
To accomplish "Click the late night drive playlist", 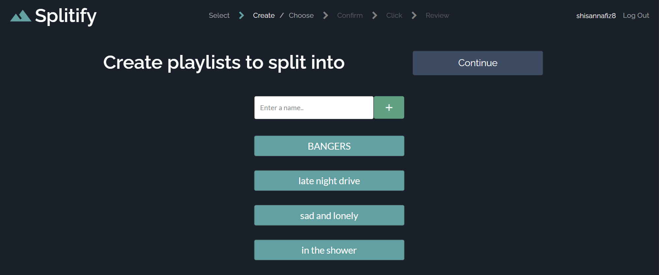I will 329,181.
